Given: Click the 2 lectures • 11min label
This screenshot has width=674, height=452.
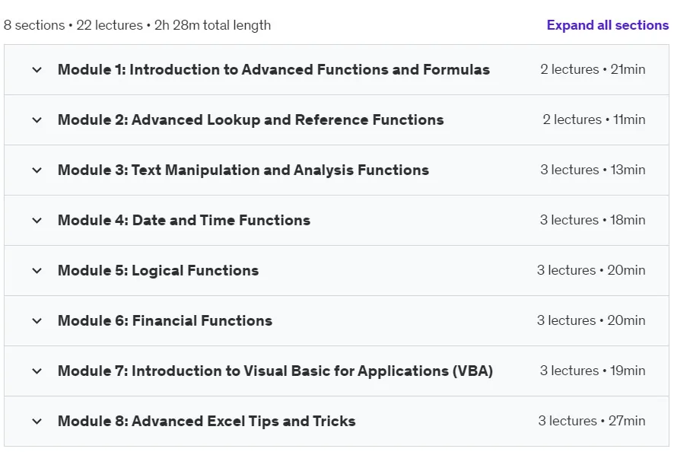Looking at the screenshot, I should pos(594,119).
